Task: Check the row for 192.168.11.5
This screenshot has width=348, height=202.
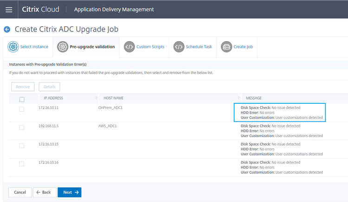Action: click(21, 127)
